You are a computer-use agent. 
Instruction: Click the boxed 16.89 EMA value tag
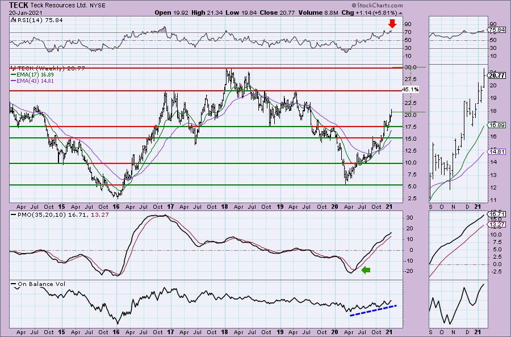[x=497, y=125]
